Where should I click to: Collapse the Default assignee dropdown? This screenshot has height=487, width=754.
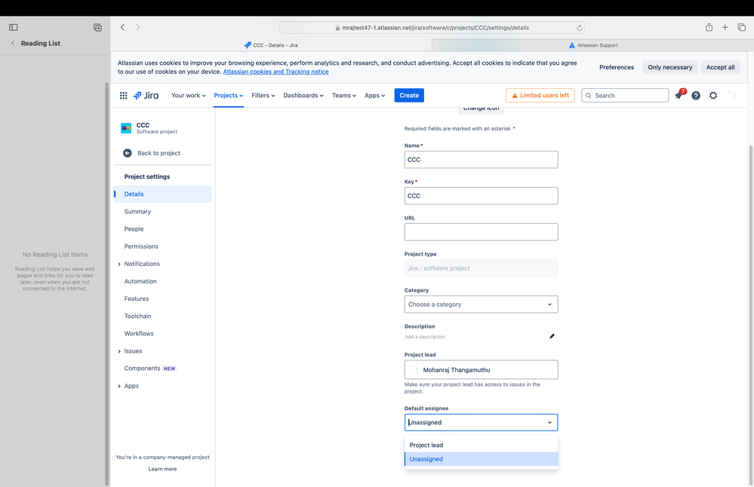tap(549, 423)
